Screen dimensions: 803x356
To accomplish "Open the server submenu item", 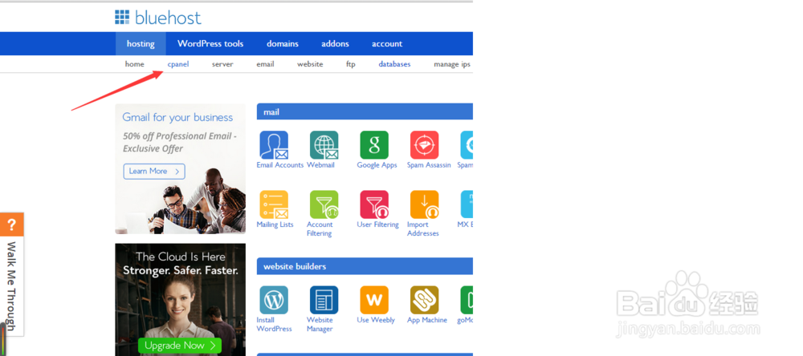I will (222, 64).
